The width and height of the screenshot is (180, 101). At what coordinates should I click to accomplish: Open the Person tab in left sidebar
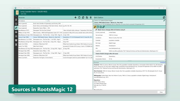click(x=16, y=20)
